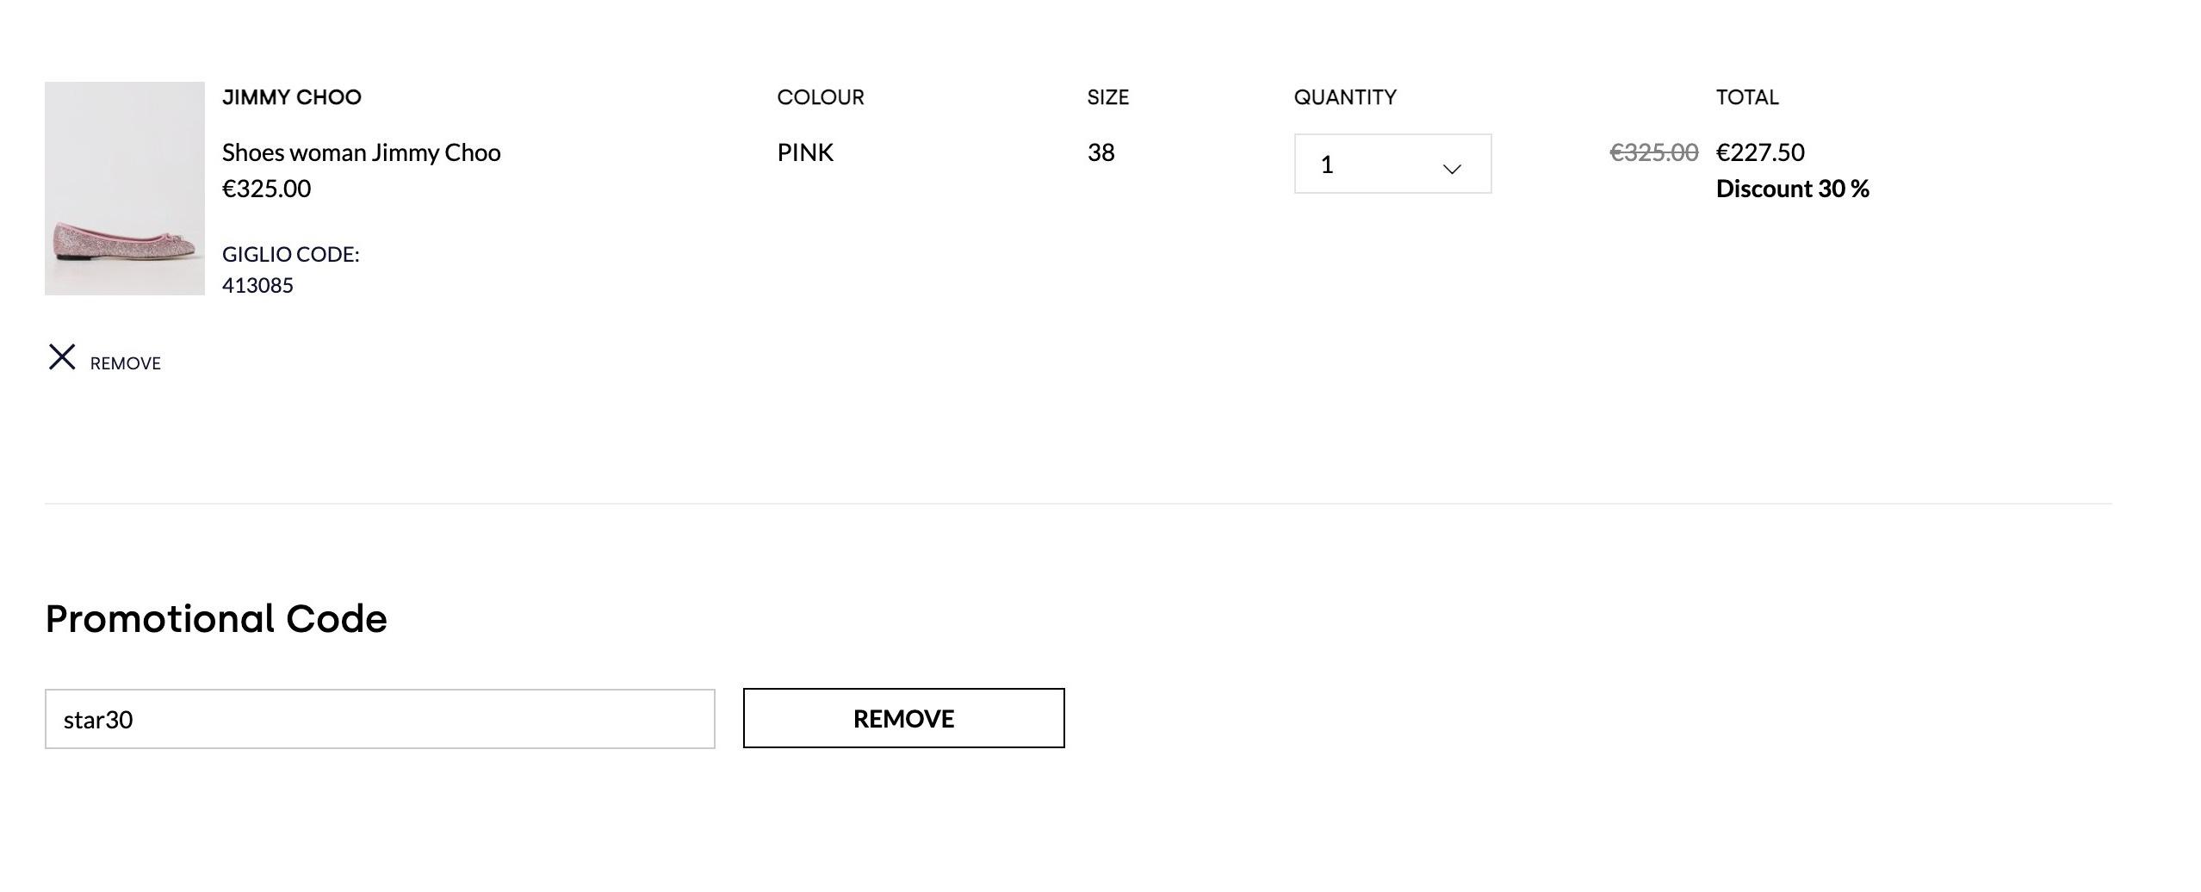Click the Giglio code 413085
This screenshot has width=2201, height=892.
(257, 285)
